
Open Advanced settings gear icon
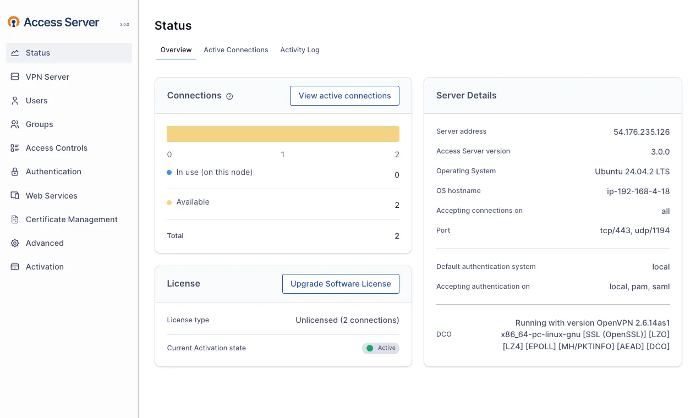click(15, 243)
